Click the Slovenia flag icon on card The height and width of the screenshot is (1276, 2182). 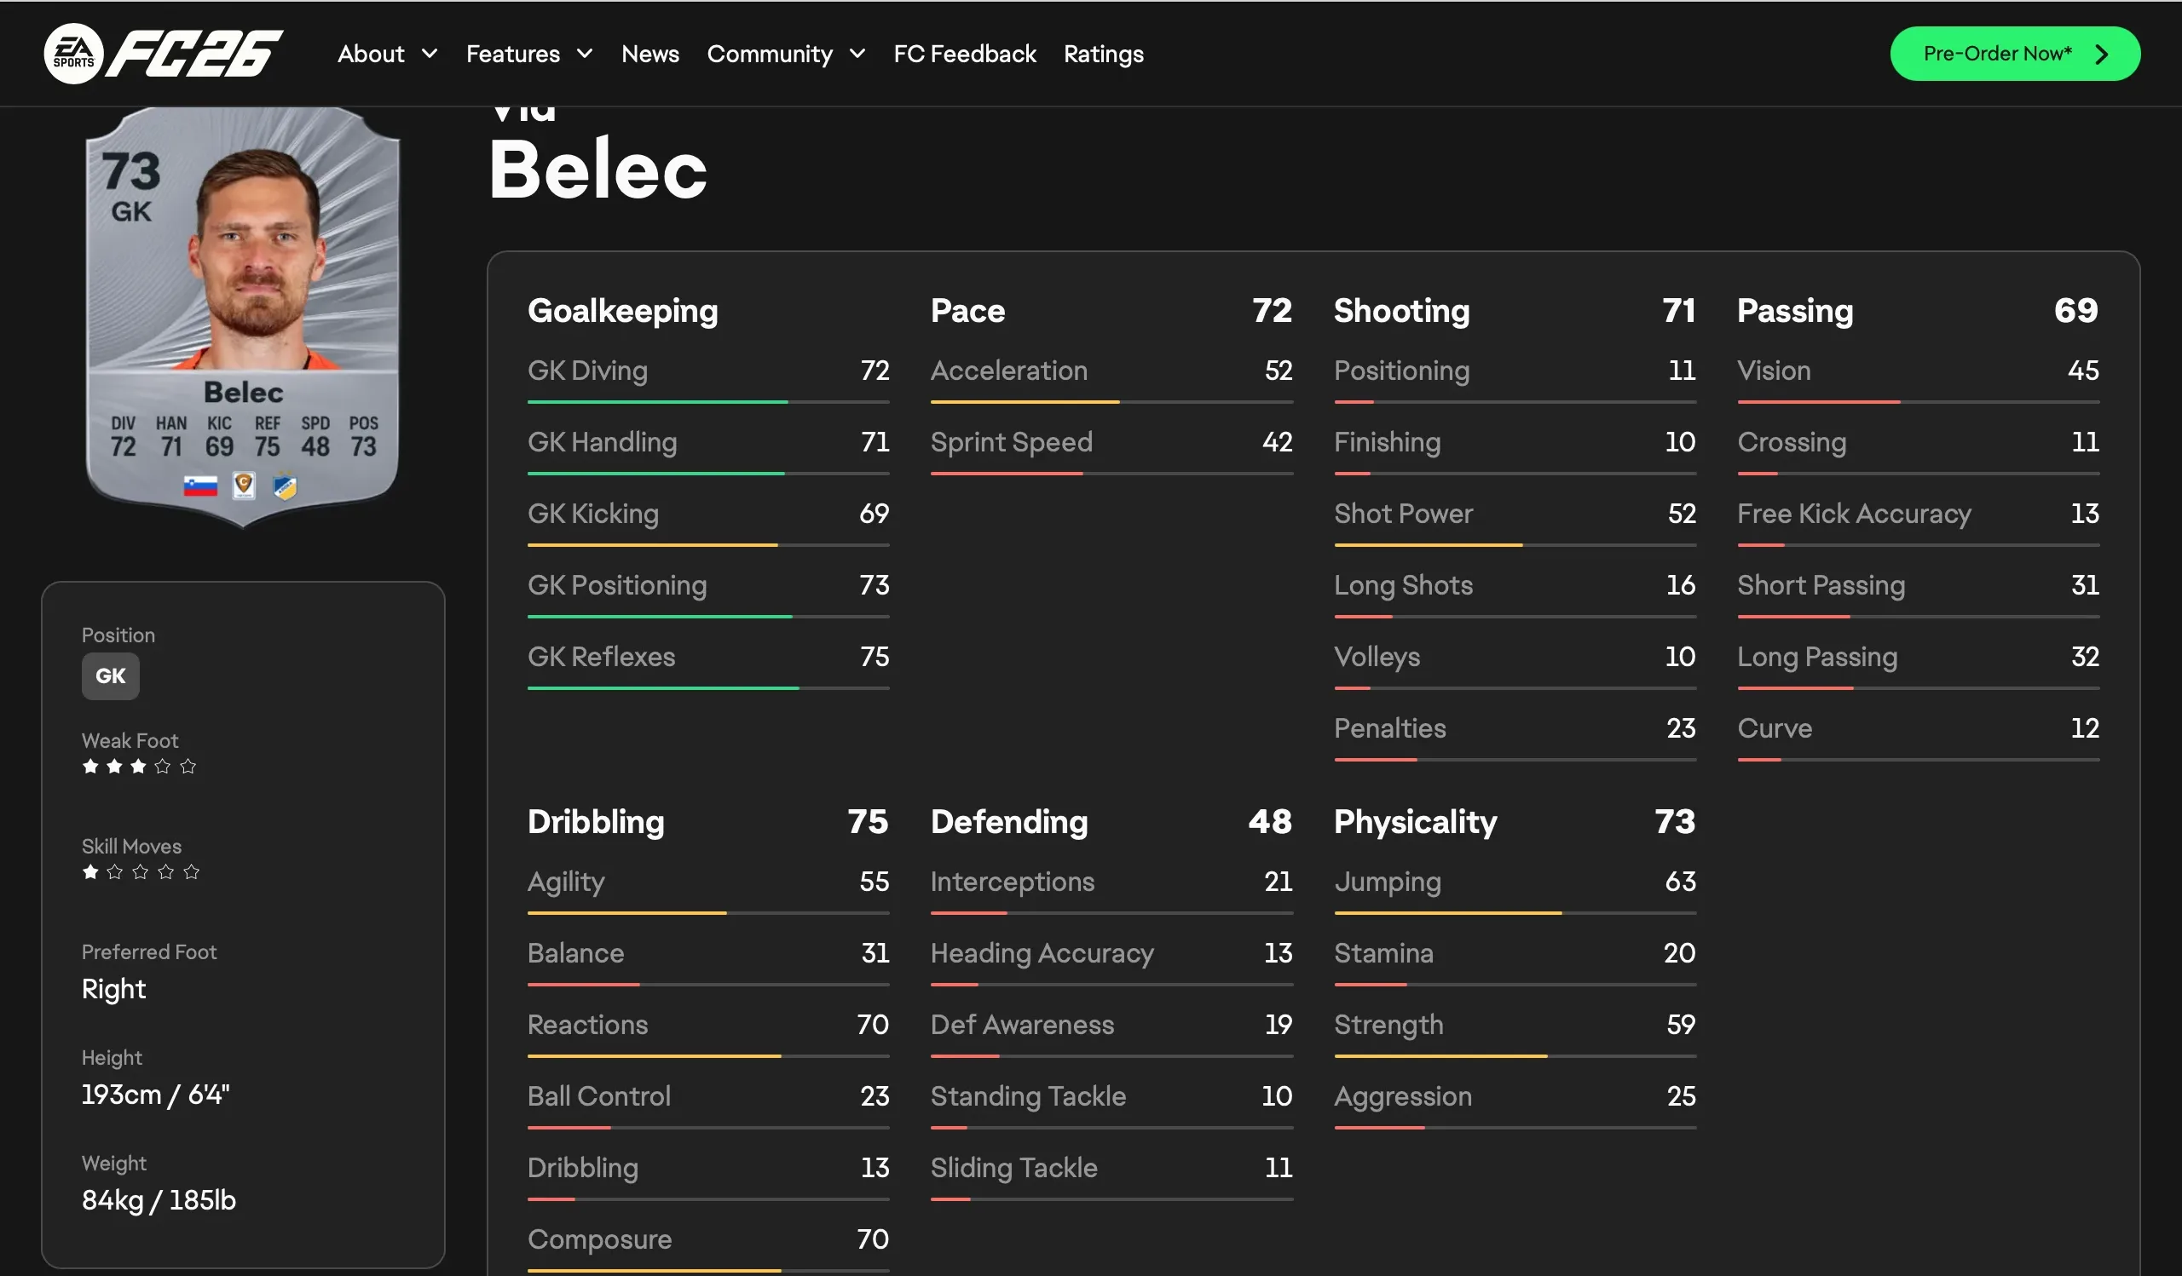(x=200, y=486)
